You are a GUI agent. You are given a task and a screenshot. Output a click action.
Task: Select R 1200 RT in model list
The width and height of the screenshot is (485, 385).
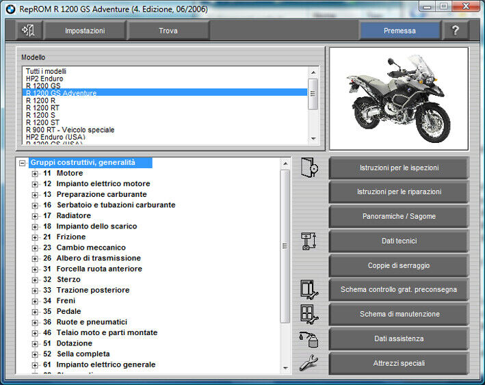(42, 107)
